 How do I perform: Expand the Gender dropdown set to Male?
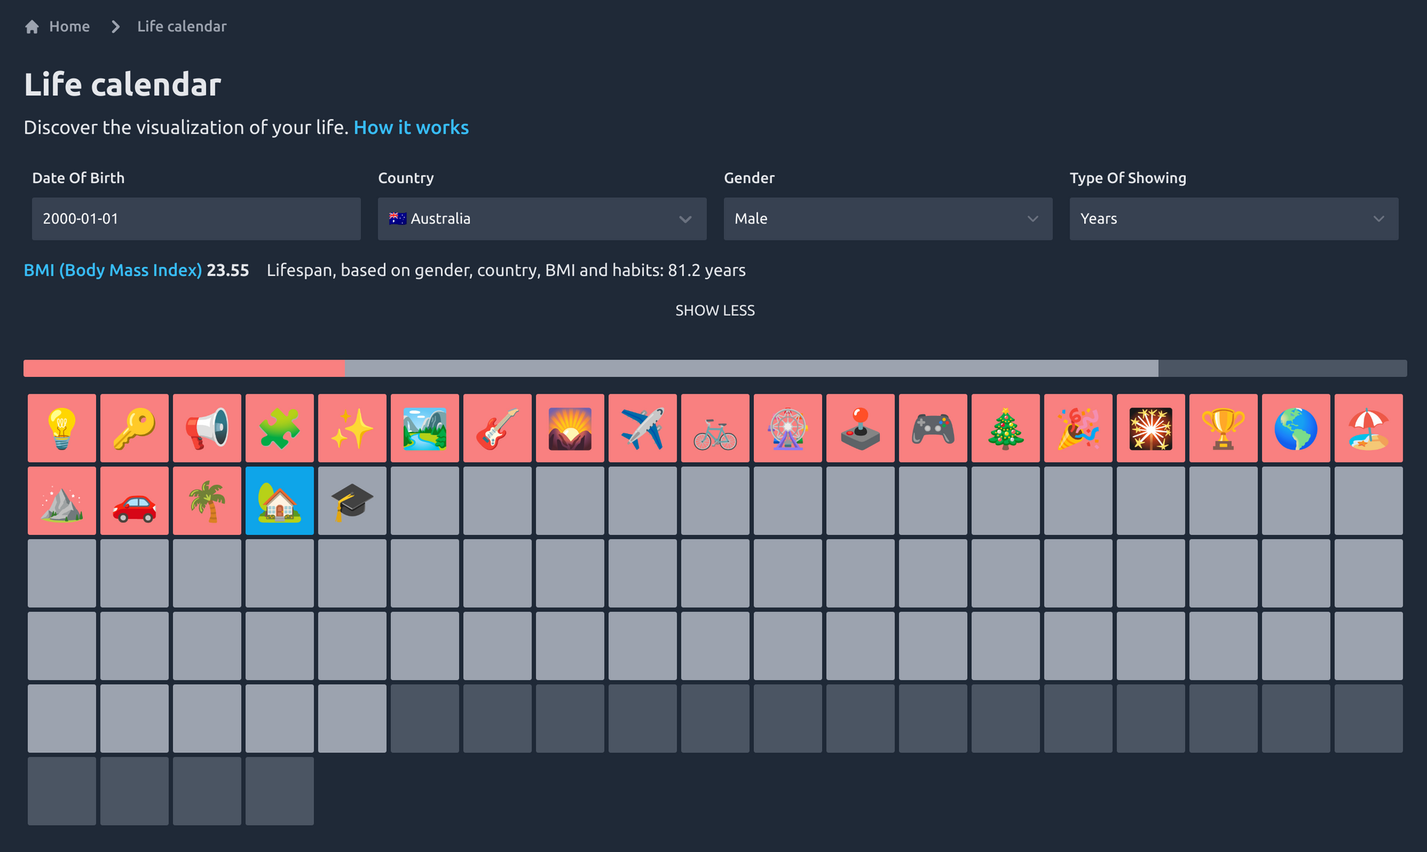pos(888,219)
